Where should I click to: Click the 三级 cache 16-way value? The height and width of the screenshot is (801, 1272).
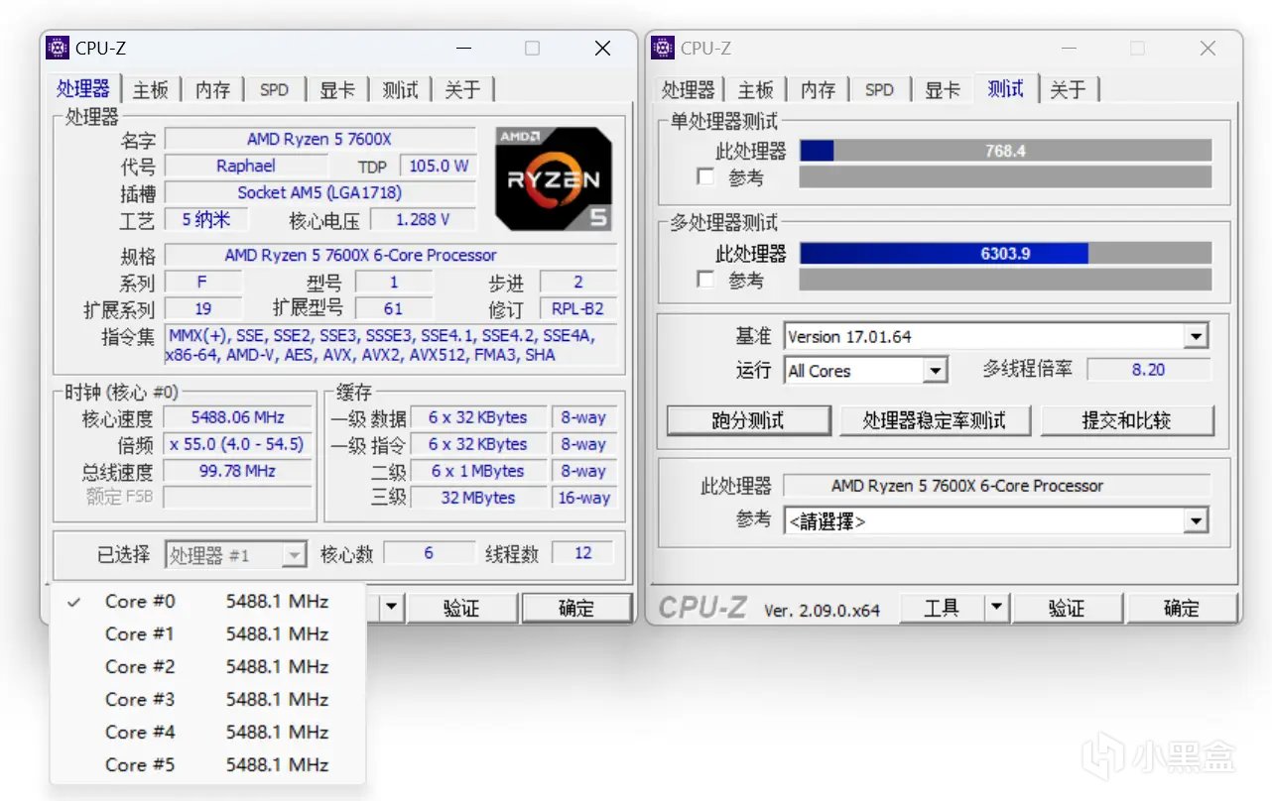point(583,498)
